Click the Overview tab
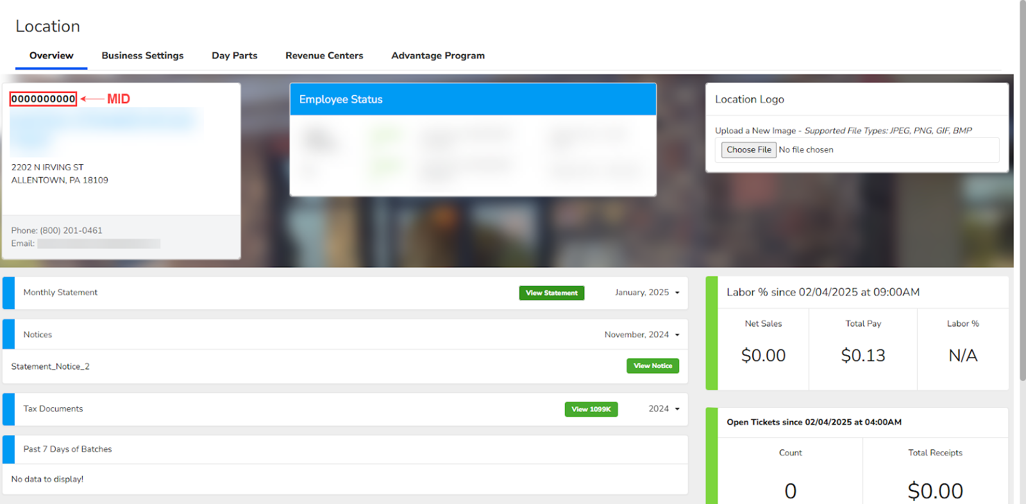Image resolution: width=1026 pixels, height=504 pixels. [51, 56]
